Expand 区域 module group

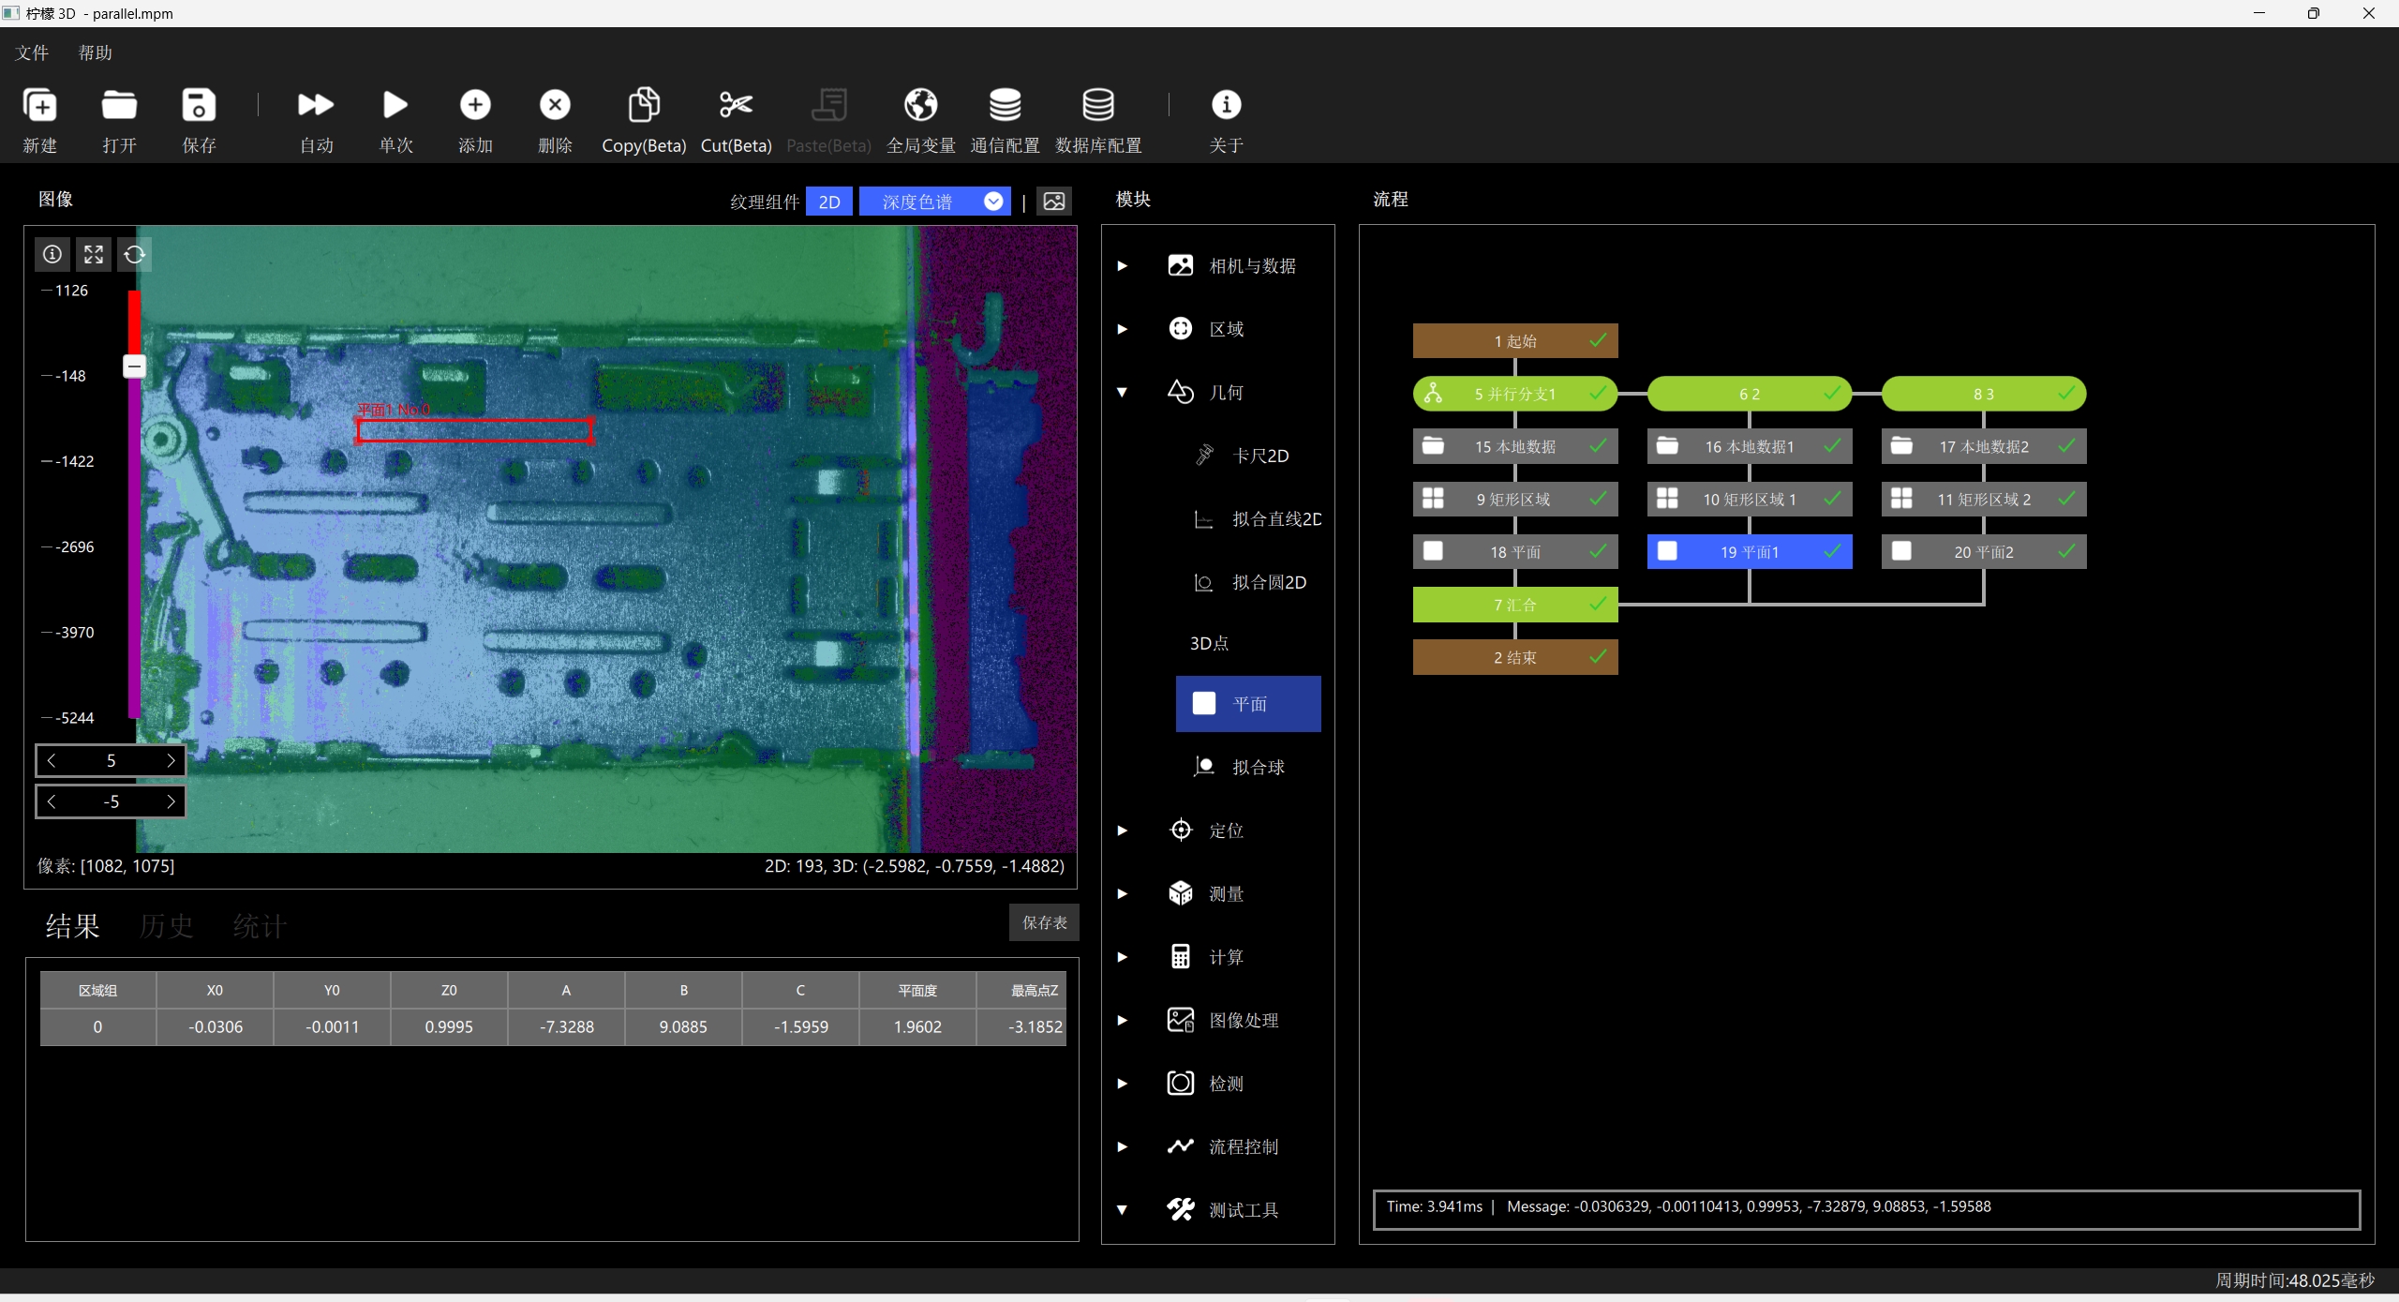[1123, 329]
